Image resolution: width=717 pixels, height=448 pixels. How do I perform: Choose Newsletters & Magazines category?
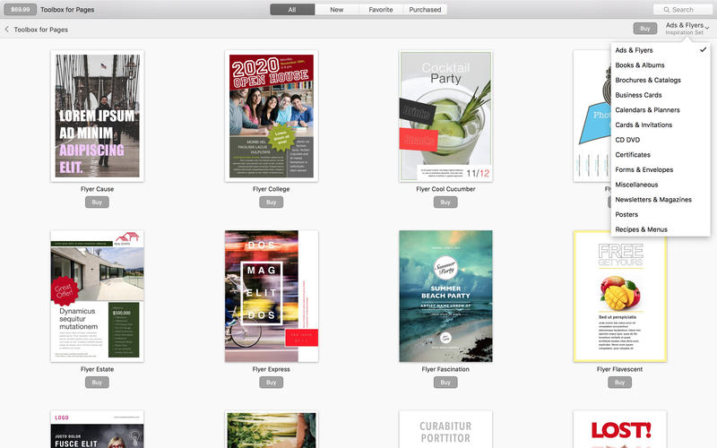(661, 200)
